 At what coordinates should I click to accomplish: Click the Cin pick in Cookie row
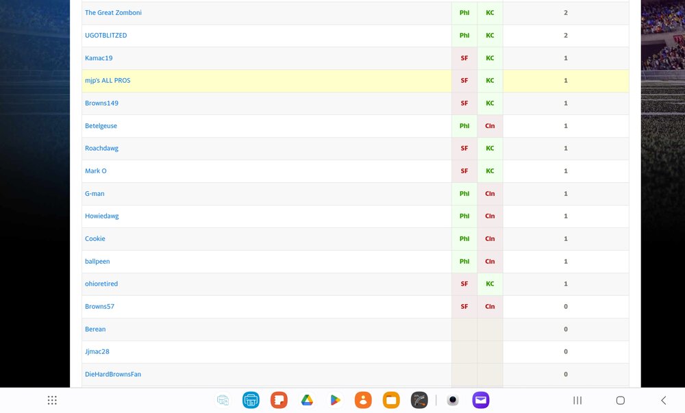(x=490, y=239)
